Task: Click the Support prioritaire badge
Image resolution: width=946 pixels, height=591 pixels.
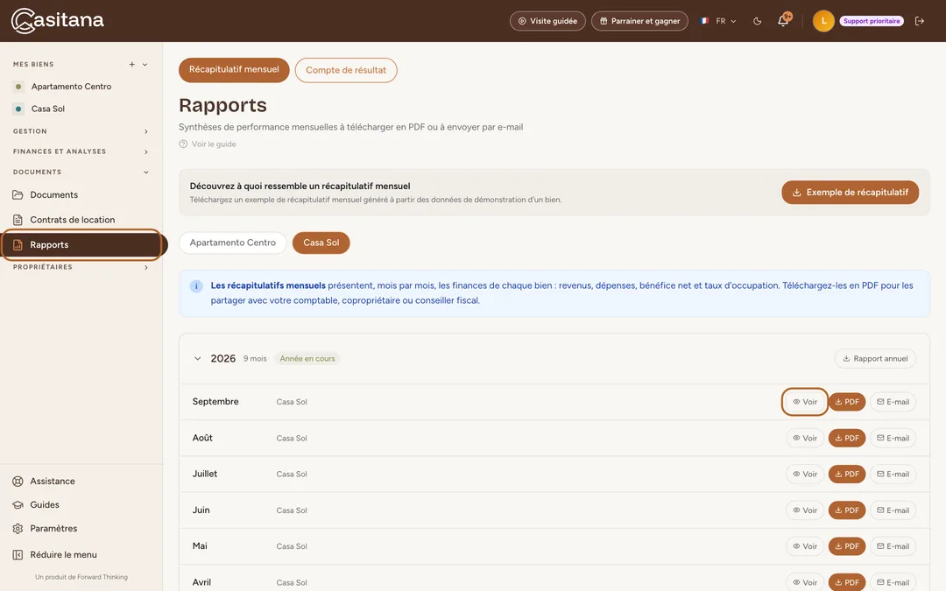Action: [x=872, y=21]
